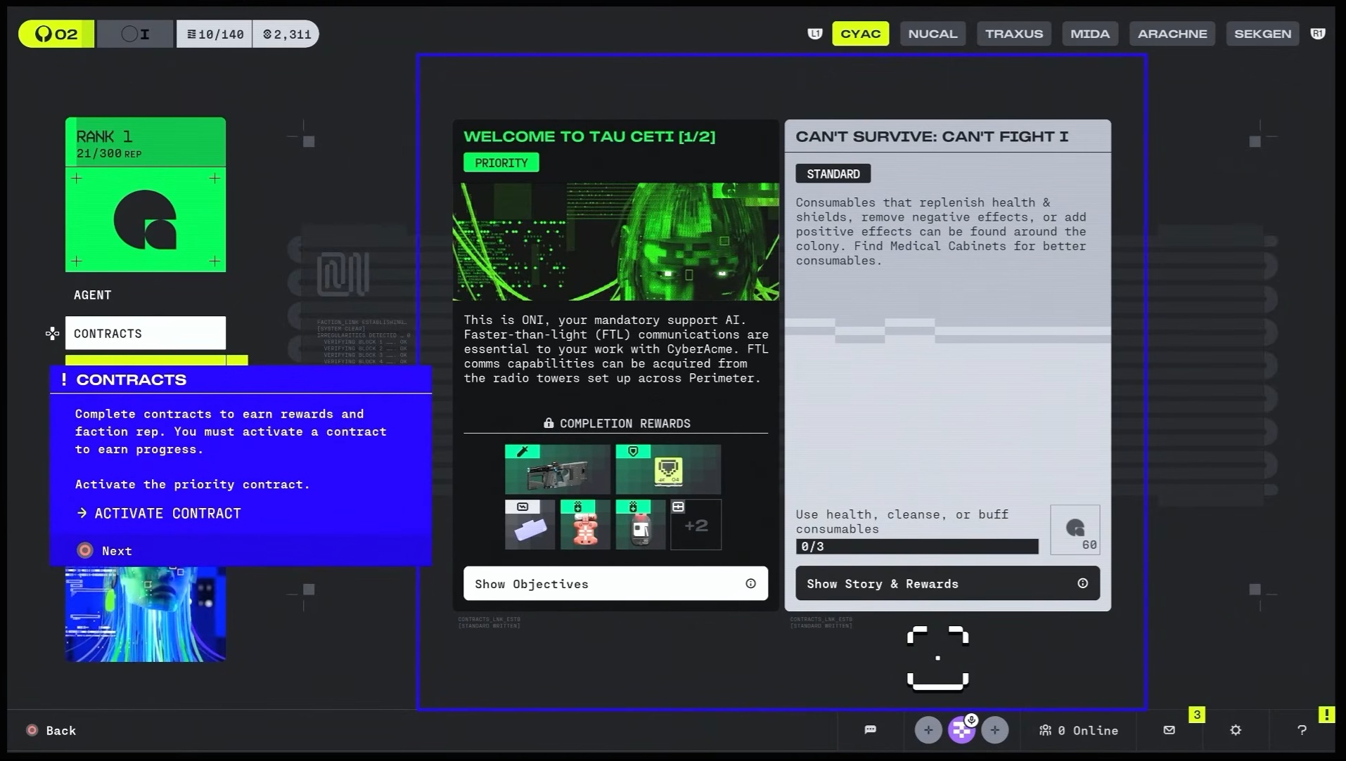Click the COMPLETION REWARDS lock icon

(549, 423)
